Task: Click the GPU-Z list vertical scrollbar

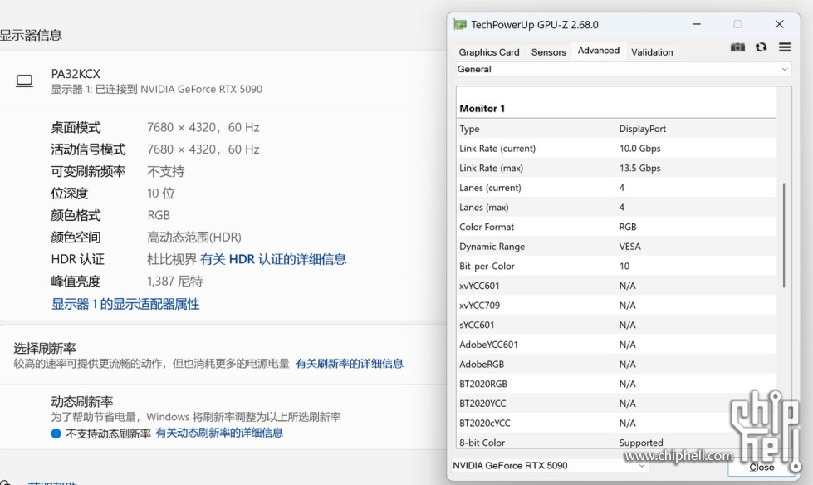Action: (783, 237)
